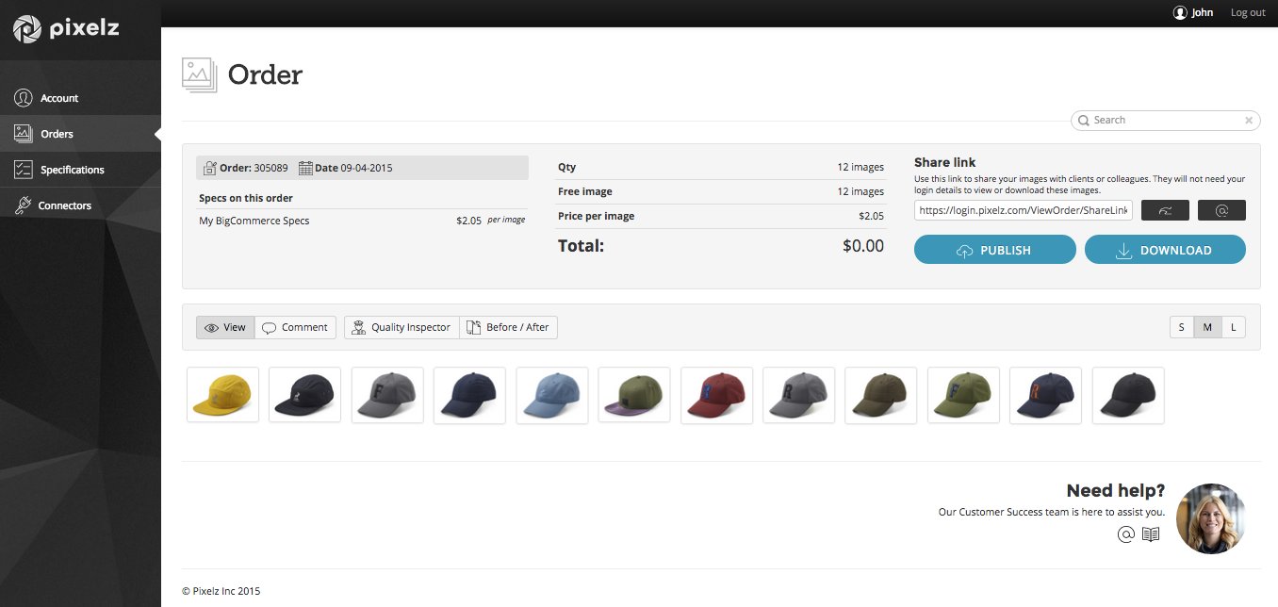Open the yellow cap thumbnail
The height and width of the screenshot is (607, 1278).
pos(222,395)
